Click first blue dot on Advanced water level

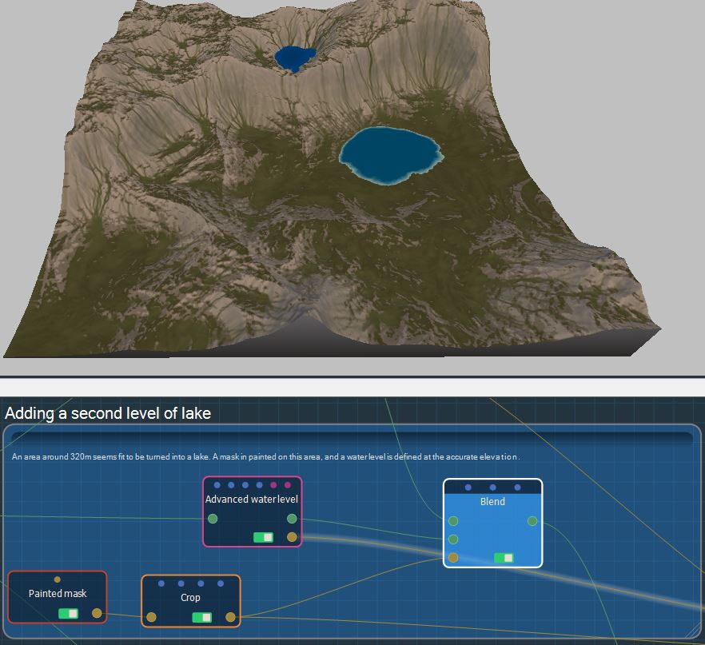(x=217, y=485)
